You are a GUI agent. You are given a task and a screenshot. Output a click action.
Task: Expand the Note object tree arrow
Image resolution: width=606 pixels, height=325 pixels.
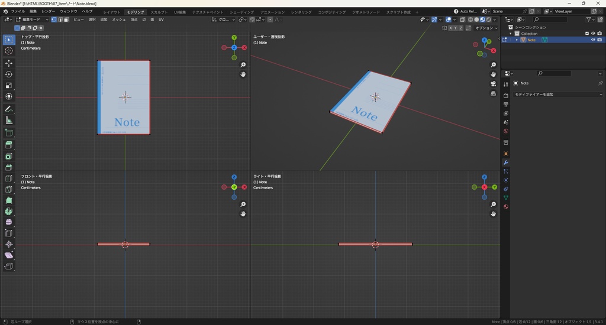(x=517, y=40)
